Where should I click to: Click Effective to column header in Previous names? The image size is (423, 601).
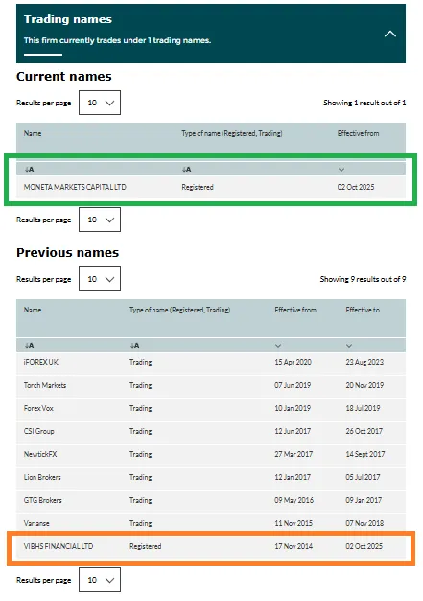[363, 310]
